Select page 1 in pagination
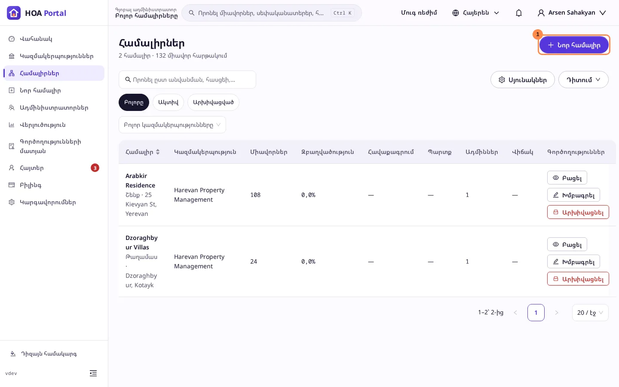The image size is (619, 387). coord(536,313)
